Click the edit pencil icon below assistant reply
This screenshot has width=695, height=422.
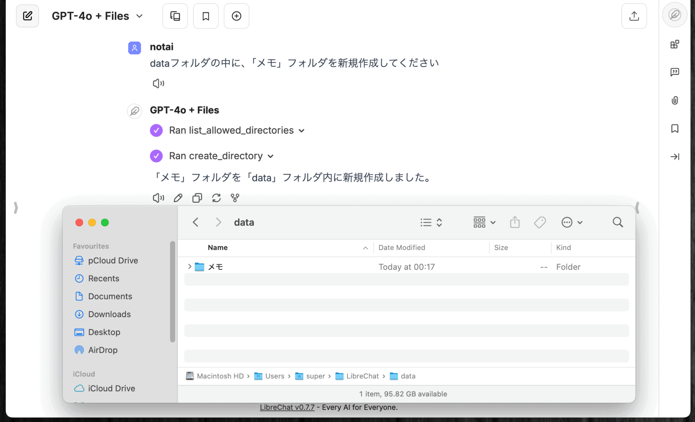pos(178,198)
